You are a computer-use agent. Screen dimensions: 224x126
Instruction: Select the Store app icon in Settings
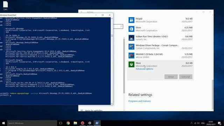click(x=131, y=29)
